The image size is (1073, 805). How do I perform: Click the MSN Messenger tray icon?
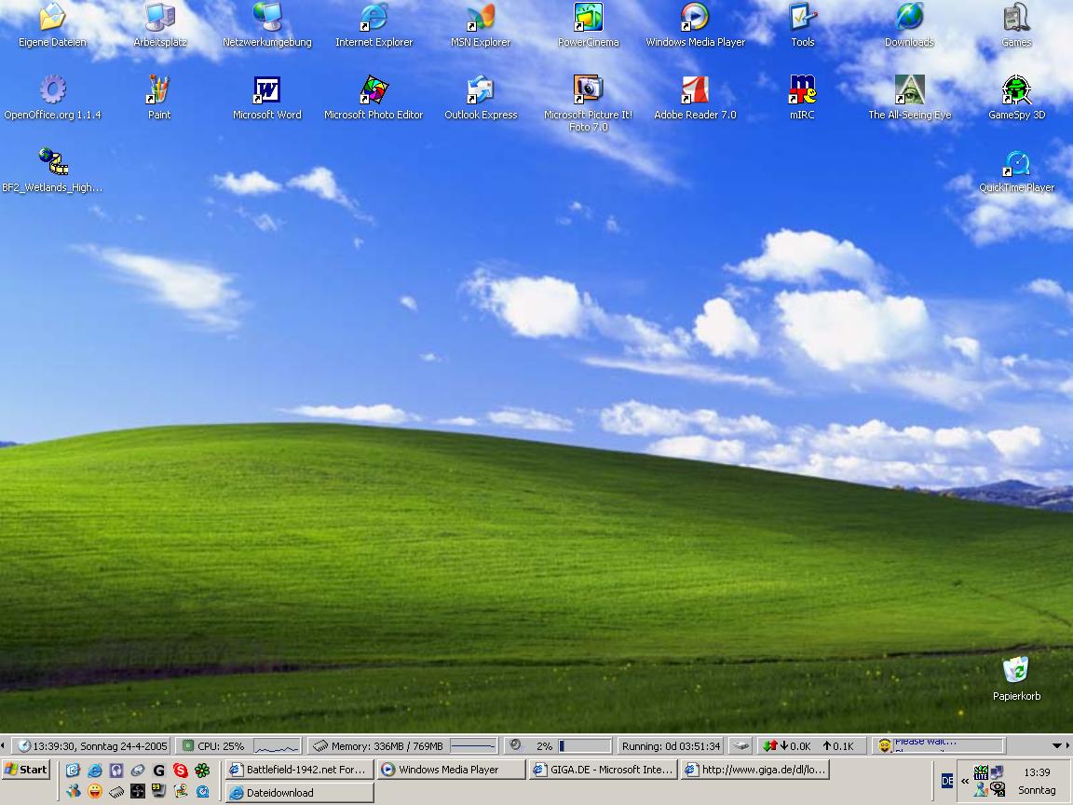point(981,789)
